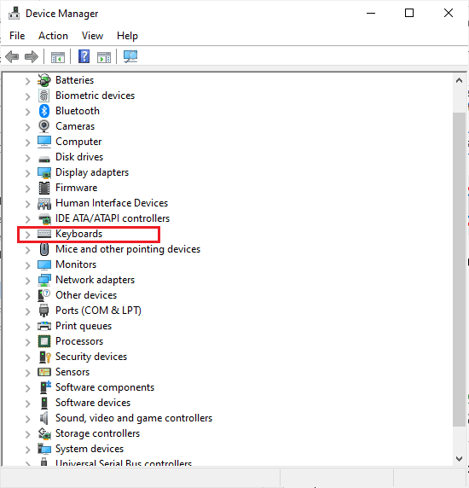Expand Sound, video and game controllers
Image resolution: width=469 pixels, height=488 pixels.
click(27, 419)
